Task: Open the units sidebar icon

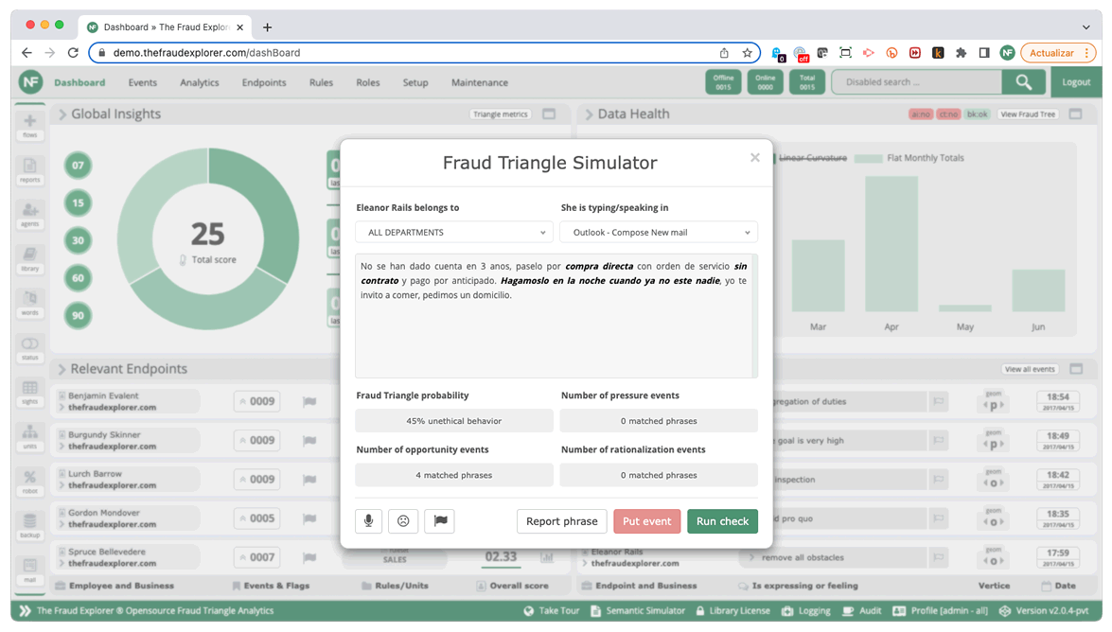Action: [x=29, y=437]
